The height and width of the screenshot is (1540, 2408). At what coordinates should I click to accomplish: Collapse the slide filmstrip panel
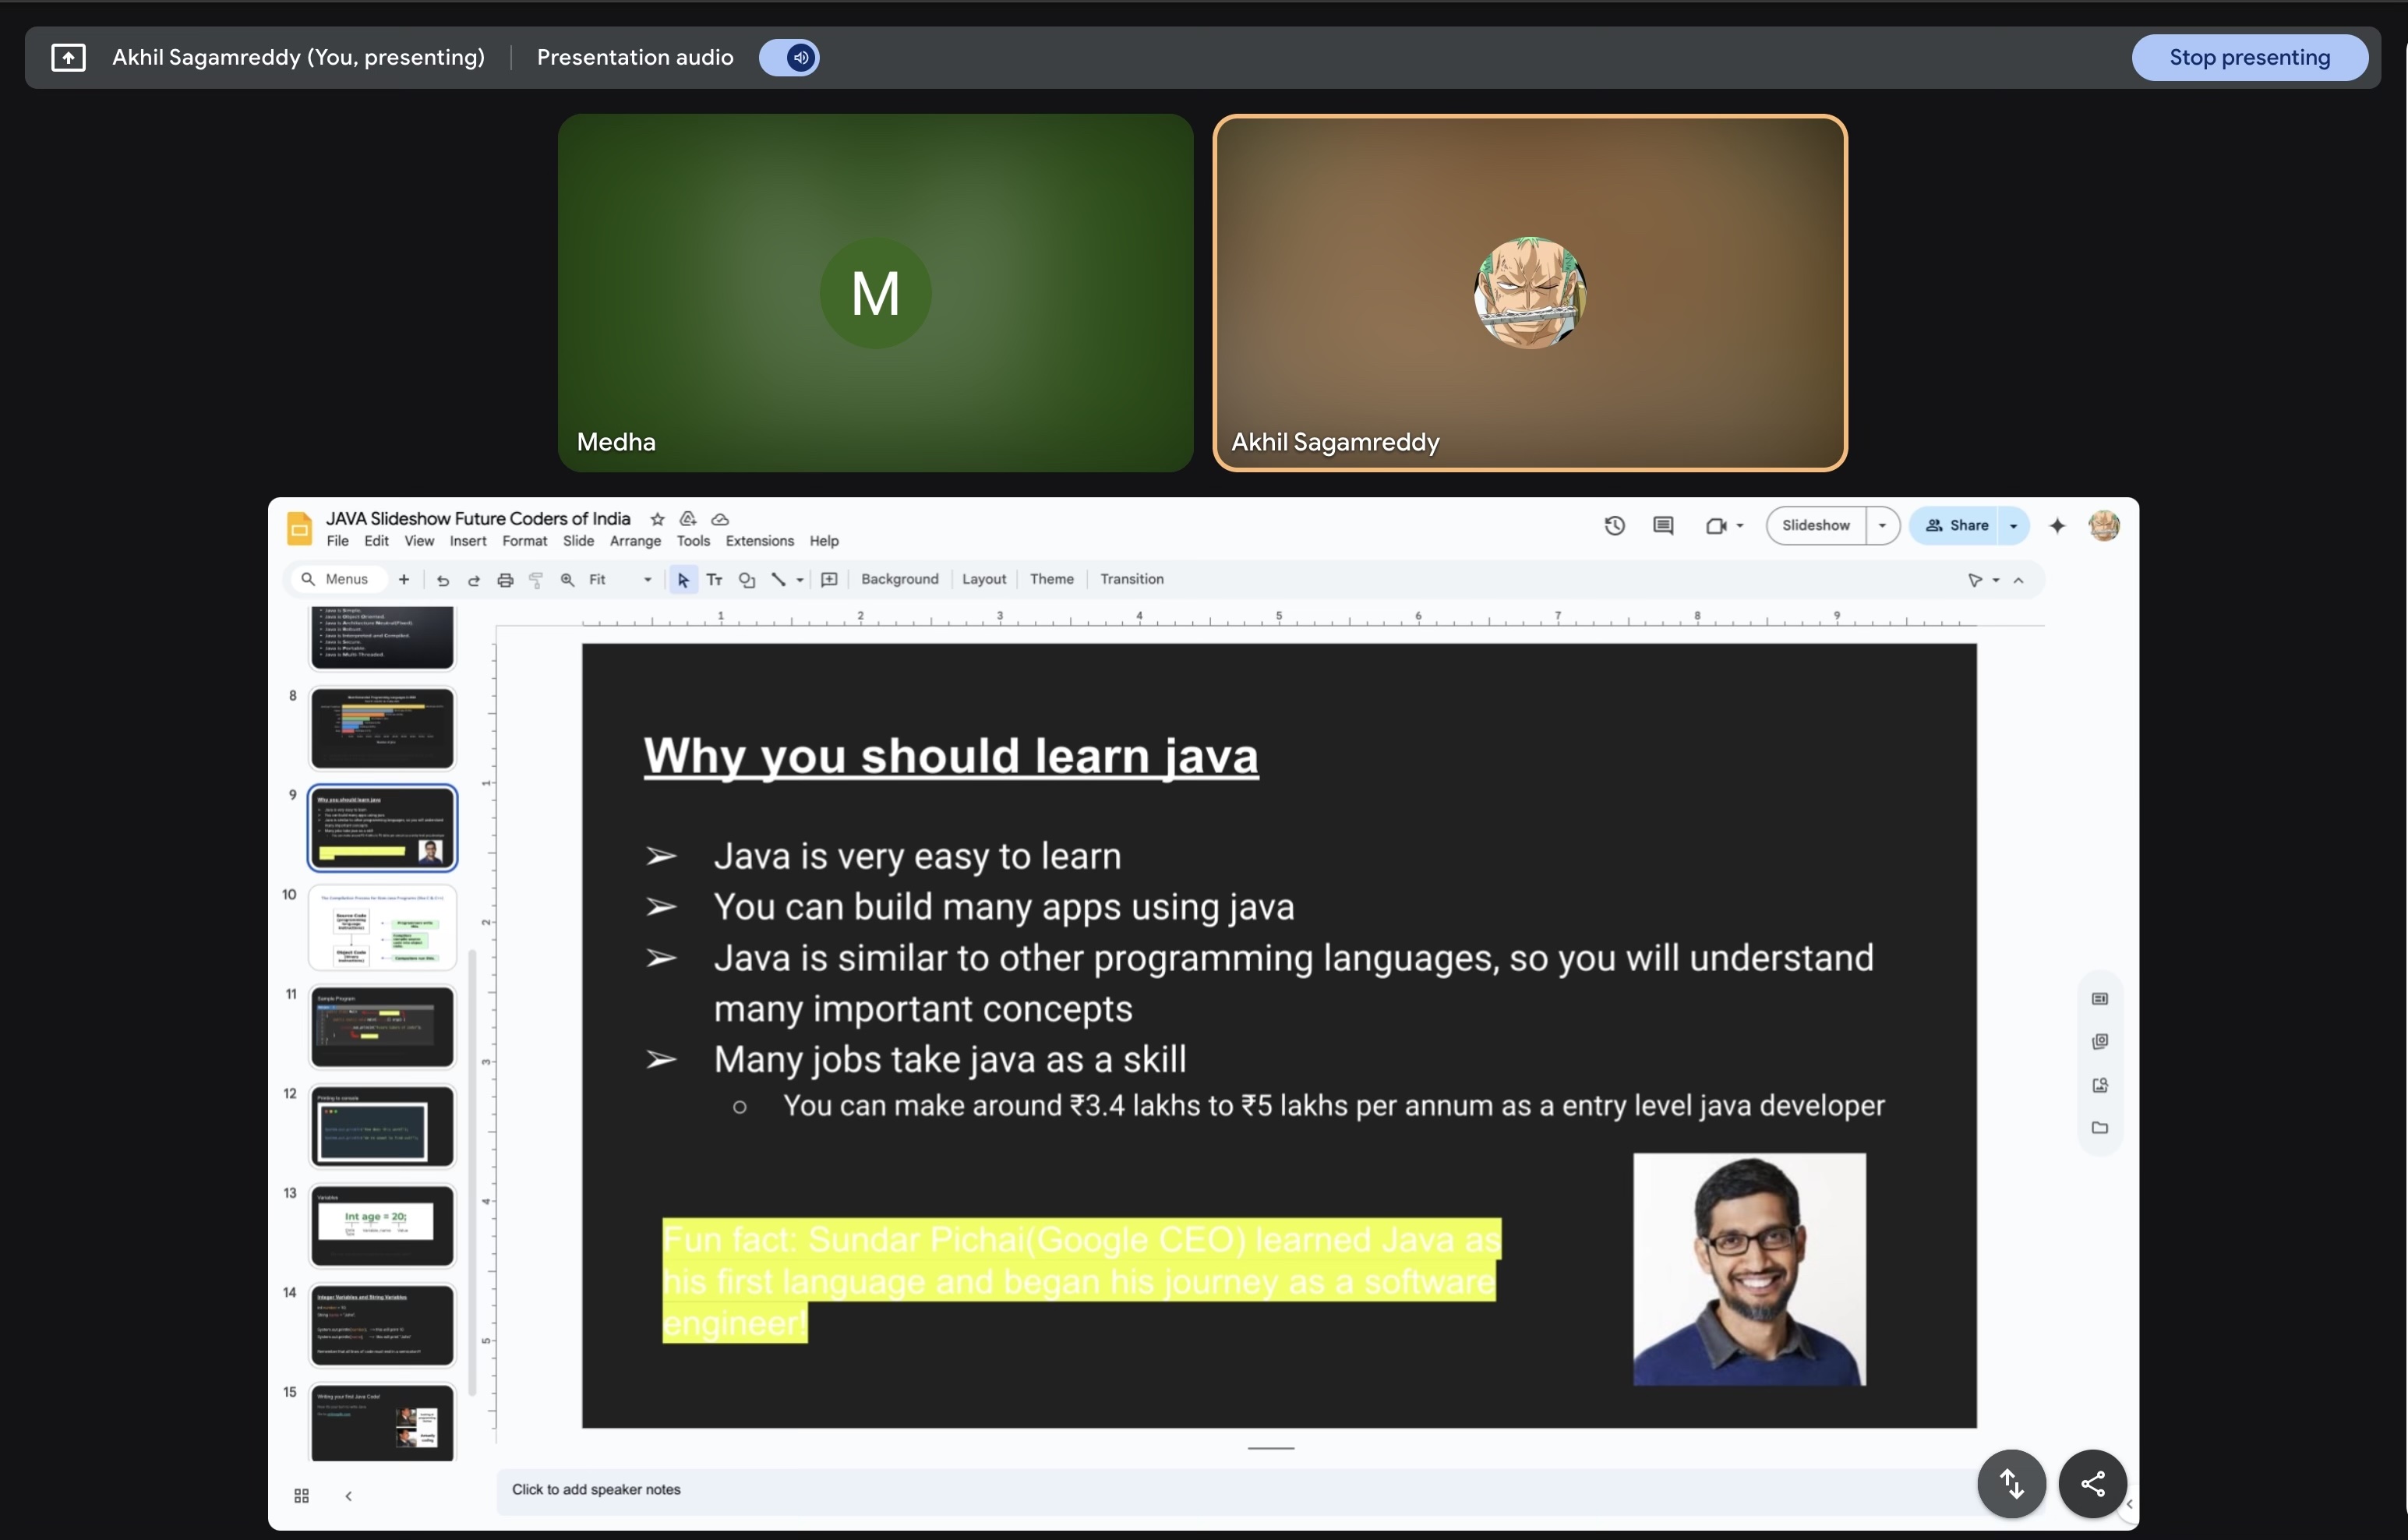click(348, 1496)
